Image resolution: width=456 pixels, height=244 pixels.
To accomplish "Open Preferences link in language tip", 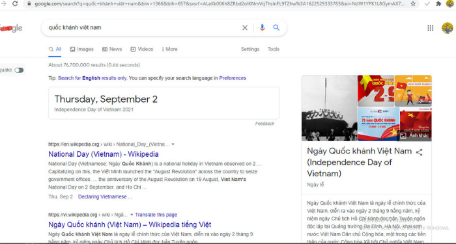I will tap(233, 78).
